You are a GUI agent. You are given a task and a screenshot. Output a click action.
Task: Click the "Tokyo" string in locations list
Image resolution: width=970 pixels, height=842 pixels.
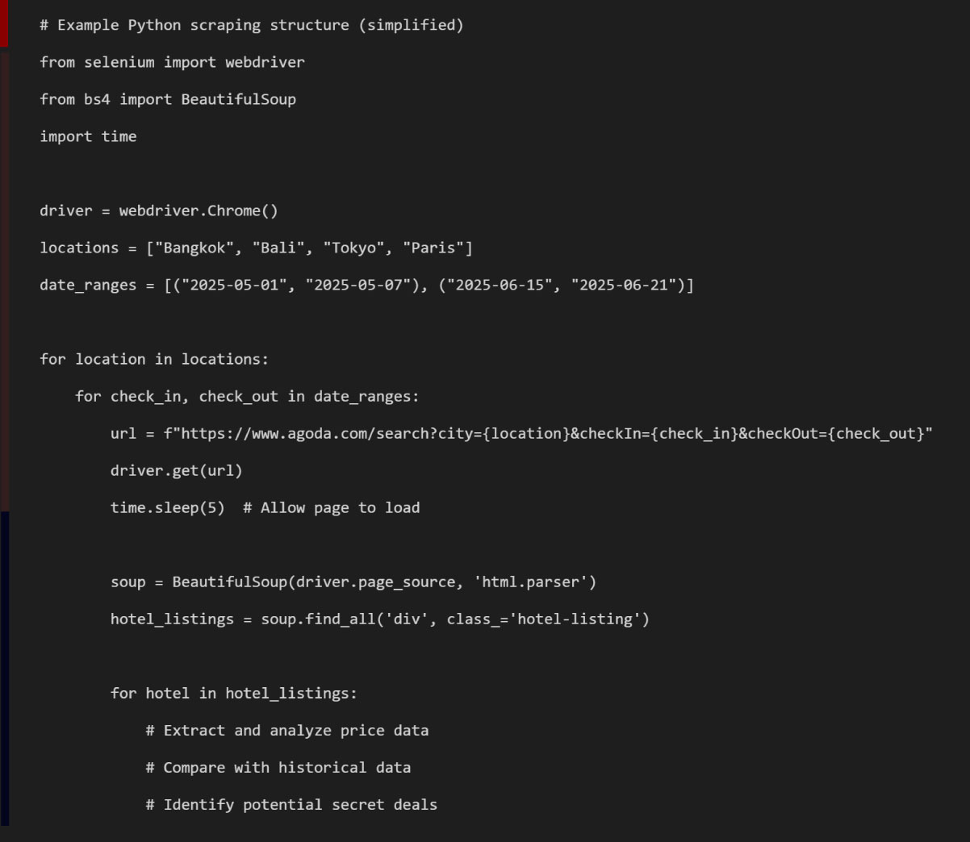pos(353,248)
